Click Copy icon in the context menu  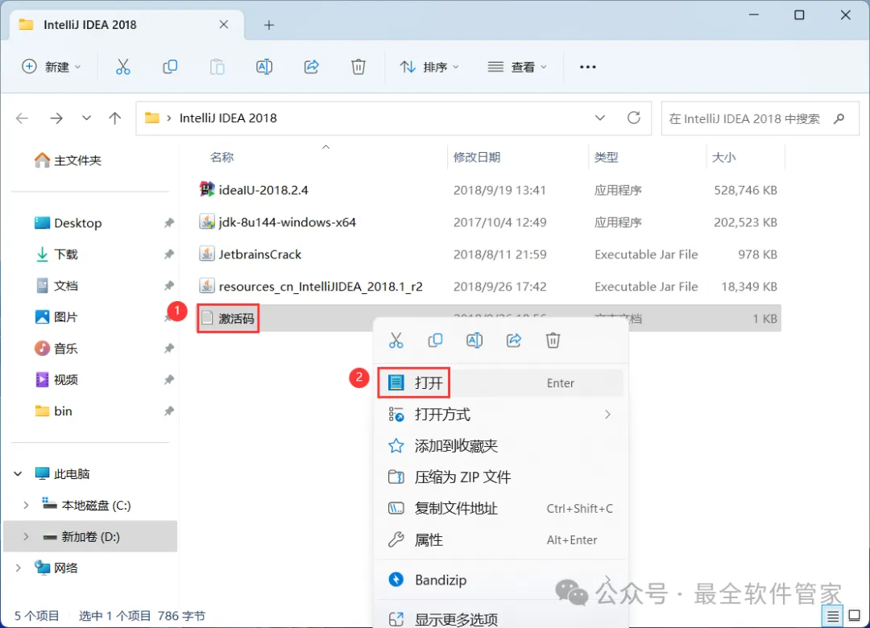[x=435, y=340]
